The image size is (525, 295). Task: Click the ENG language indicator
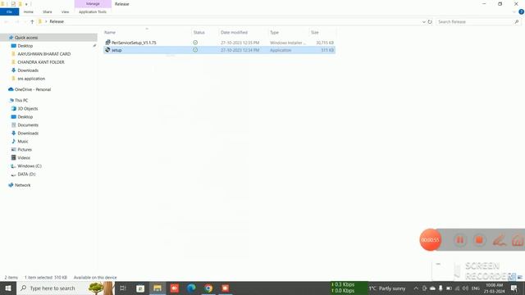pos(476,288)
